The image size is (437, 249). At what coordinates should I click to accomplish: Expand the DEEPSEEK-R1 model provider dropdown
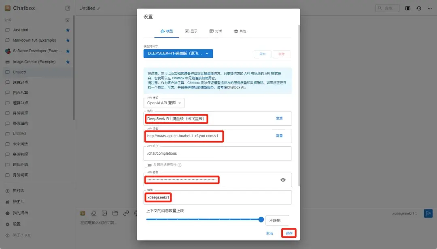(178, 53)
